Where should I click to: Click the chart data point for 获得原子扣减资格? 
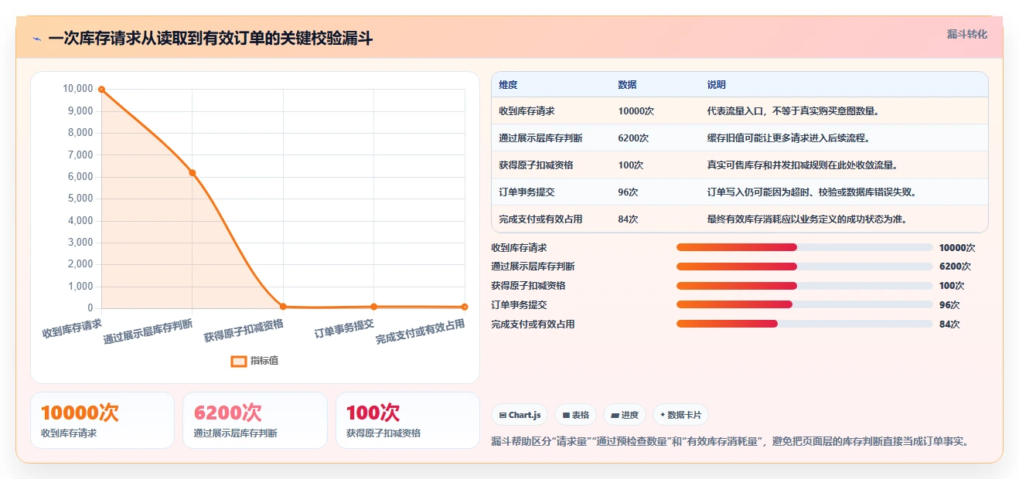[283, 307]
